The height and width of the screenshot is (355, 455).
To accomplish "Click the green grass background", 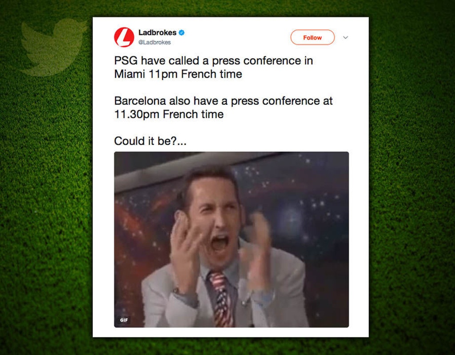I will coord(412,189).
